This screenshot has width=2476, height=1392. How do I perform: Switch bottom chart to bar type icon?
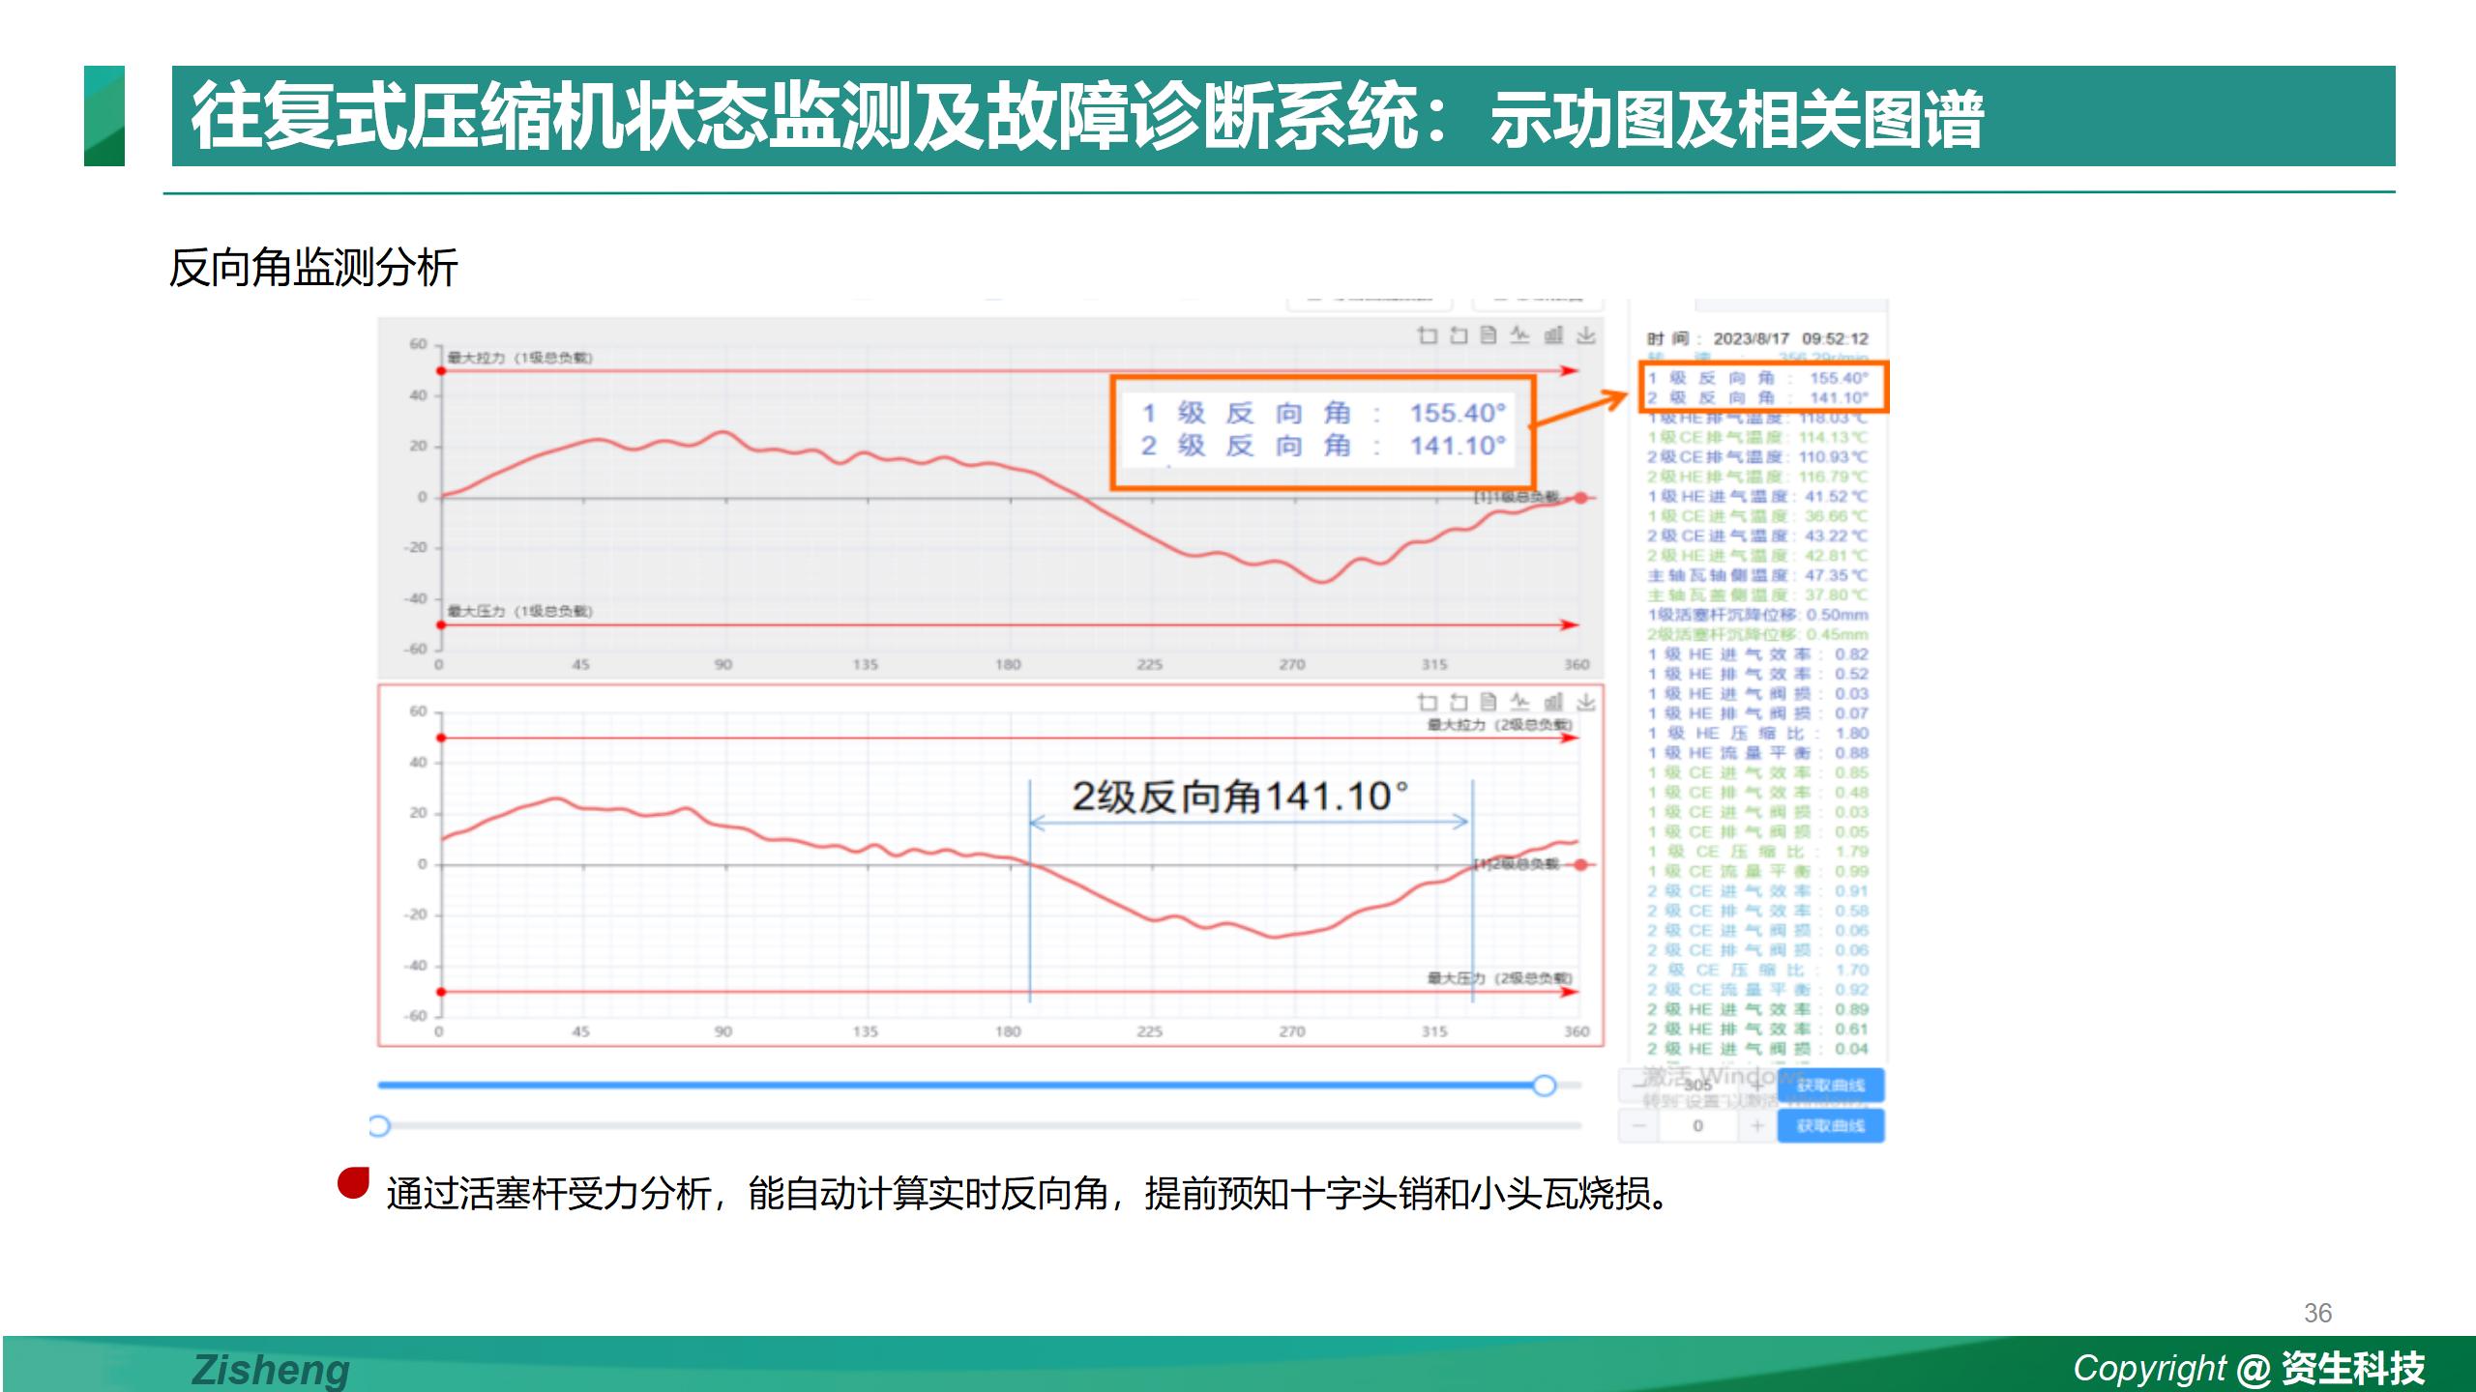coord(1553,702)
